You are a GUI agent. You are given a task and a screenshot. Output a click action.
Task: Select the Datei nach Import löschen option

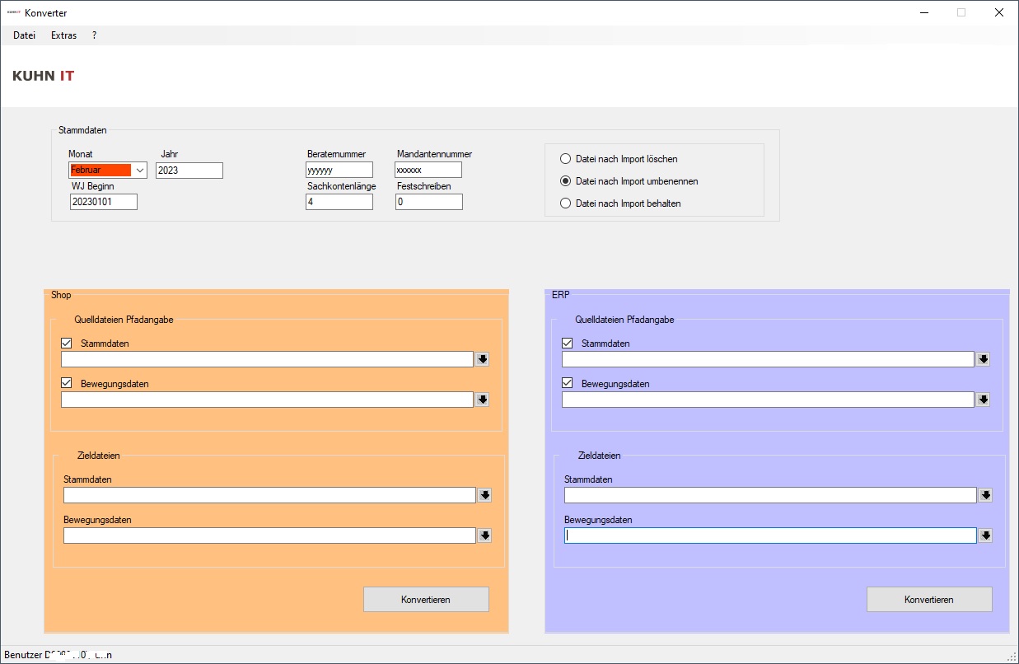(x=564, y=159)
